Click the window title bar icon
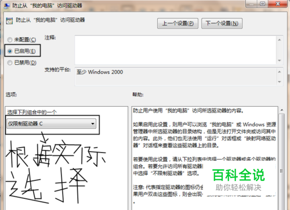This screenshot has width=290, height=210. point(7,6)
